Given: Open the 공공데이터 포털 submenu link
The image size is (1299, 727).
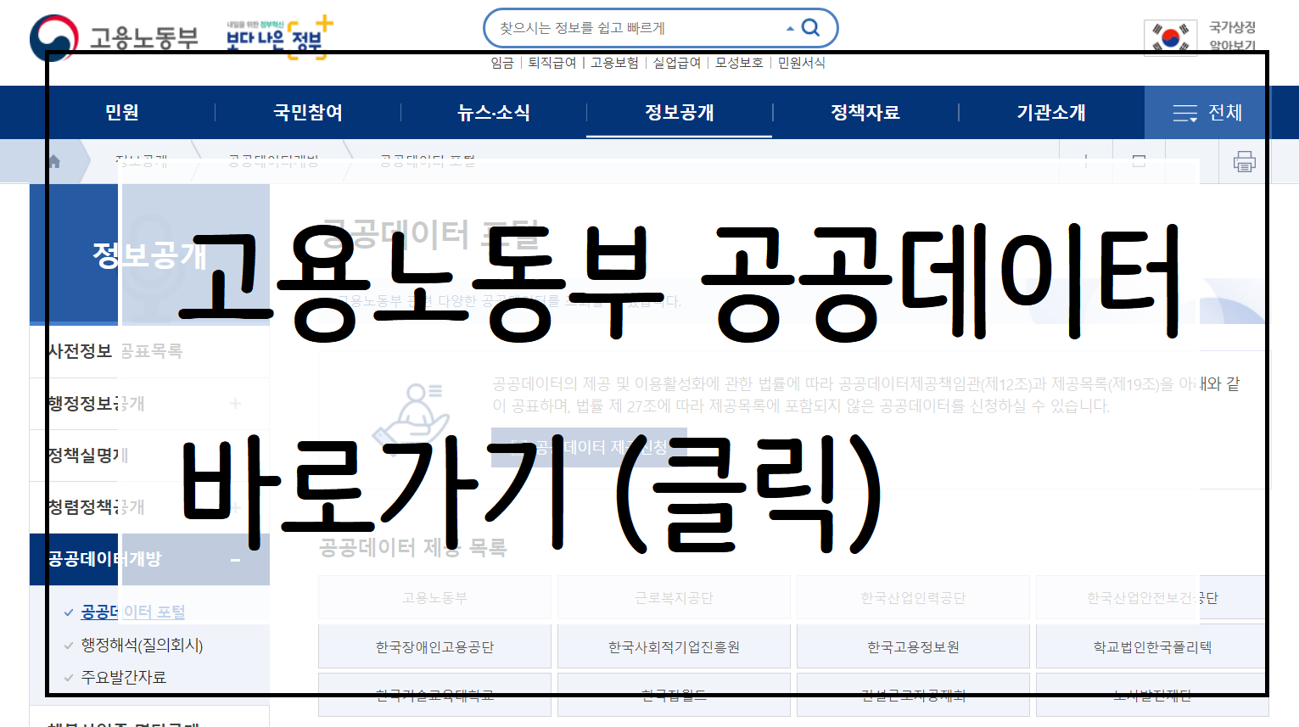Looking at the screenshot, I should click(133, 612).
